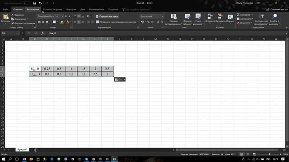Click the Fill button in Editing

click(x=245, y=19)
